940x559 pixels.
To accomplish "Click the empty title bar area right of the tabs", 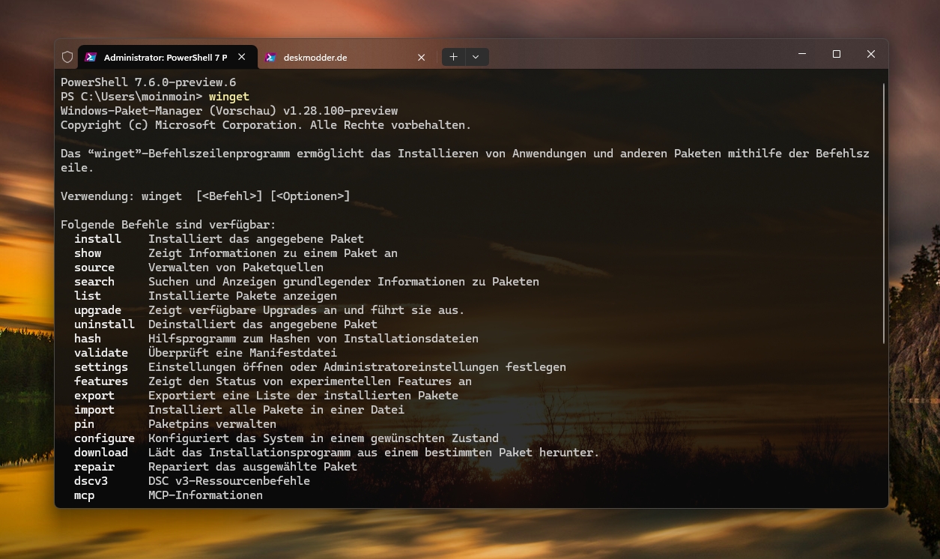I will 637,55.
